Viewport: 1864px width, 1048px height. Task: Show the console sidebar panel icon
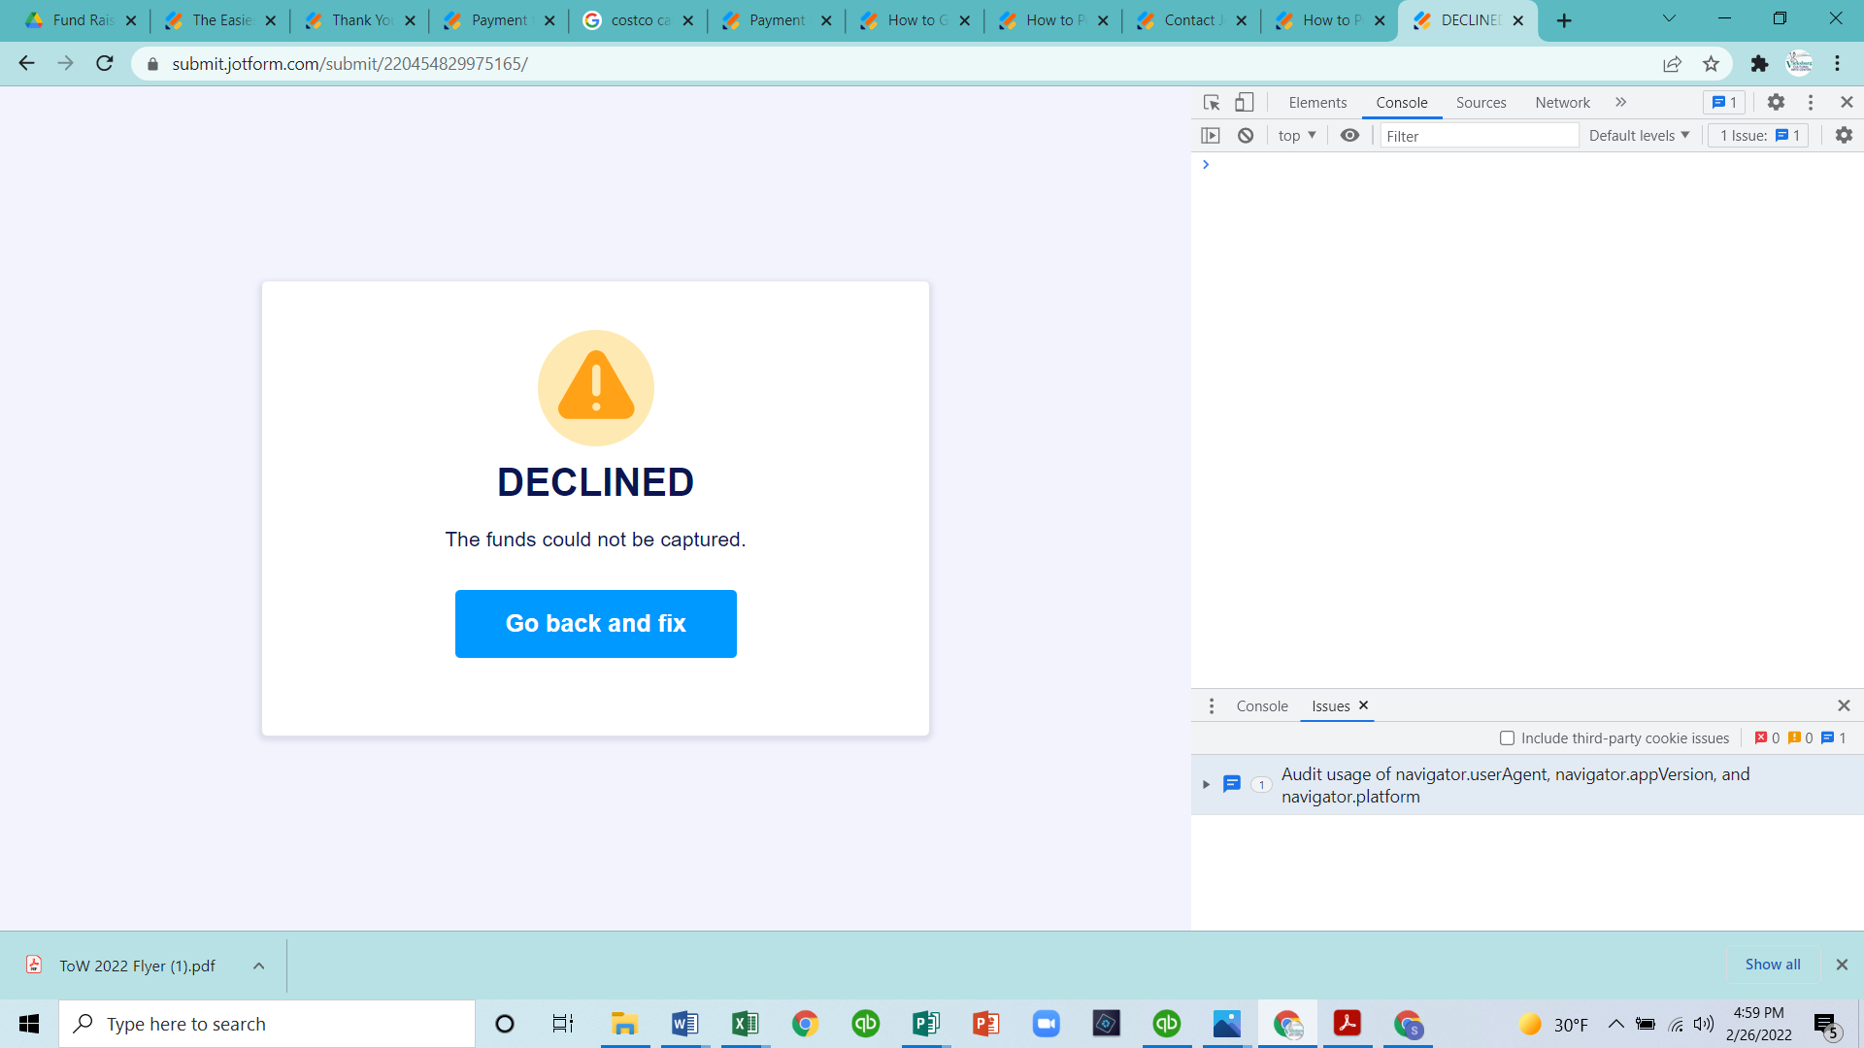click(1210, 136)
